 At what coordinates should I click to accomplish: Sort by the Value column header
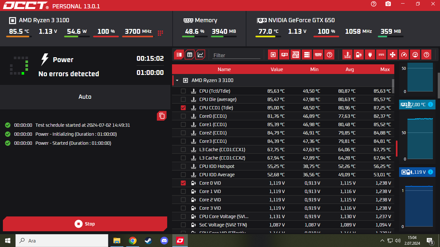pos(277,69)
